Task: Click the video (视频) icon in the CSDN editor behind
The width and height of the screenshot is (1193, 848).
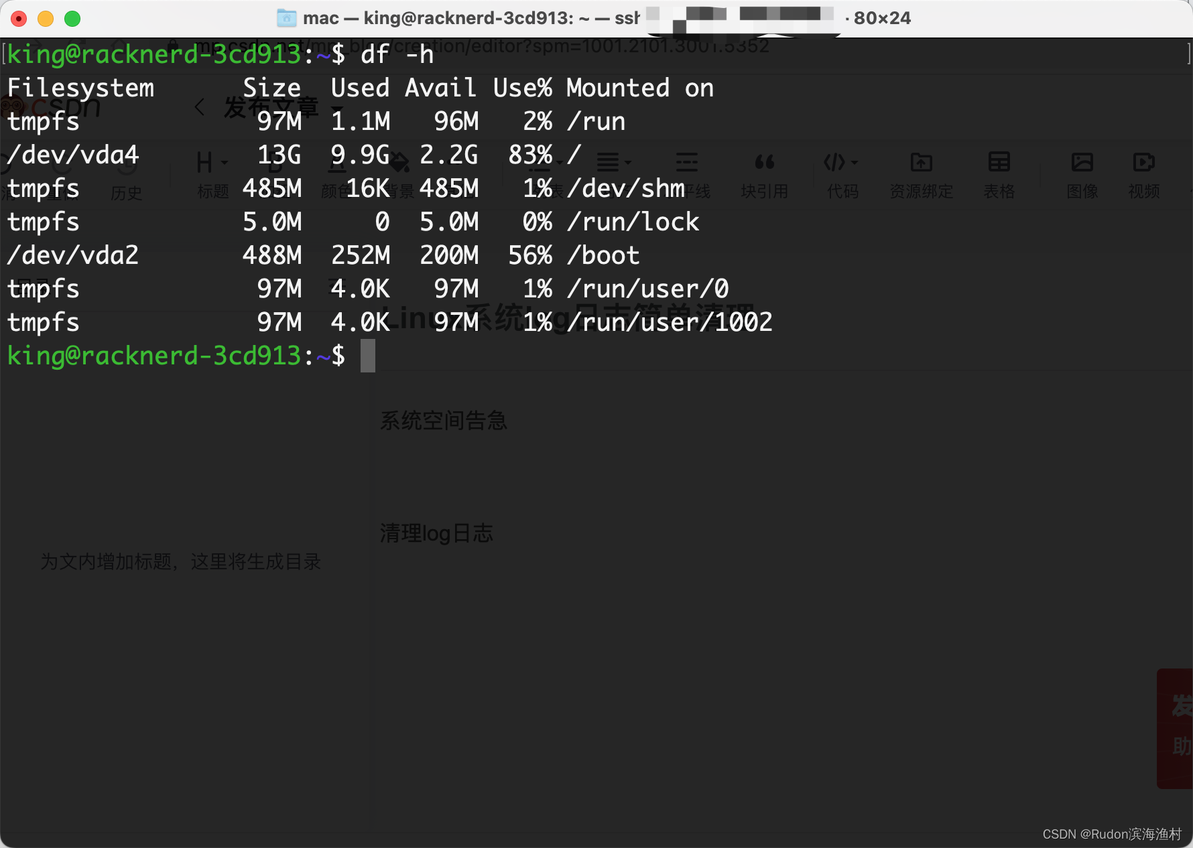Action: point(1143,162)
